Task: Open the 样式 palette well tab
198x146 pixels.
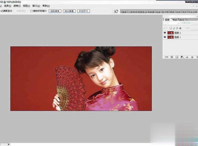Action: (185, 12)
